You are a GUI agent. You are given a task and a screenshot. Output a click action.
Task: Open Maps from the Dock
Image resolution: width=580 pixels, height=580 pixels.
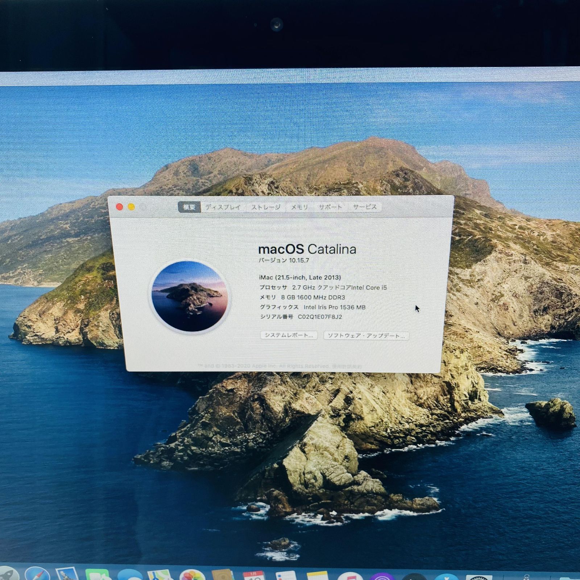pos(160,576)
